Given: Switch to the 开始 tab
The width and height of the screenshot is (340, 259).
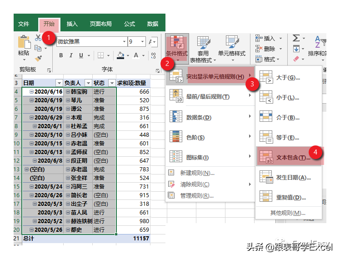Looking at the screenshot, I should coord(49,24).
